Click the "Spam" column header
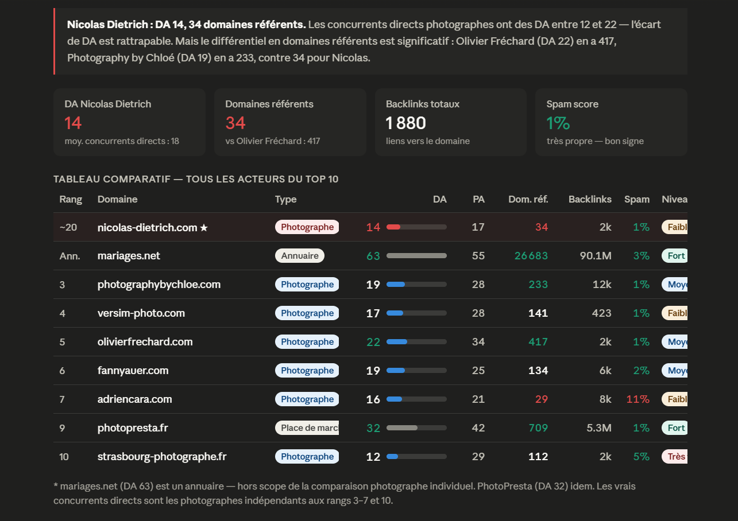Screen dimensions: 738x521 pyautogui.click(x=637, y=199)
